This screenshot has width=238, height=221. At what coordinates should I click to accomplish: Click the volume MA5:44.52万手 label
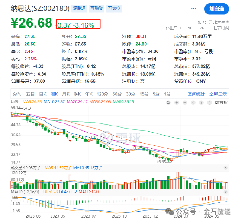click(x=58, y=168)
